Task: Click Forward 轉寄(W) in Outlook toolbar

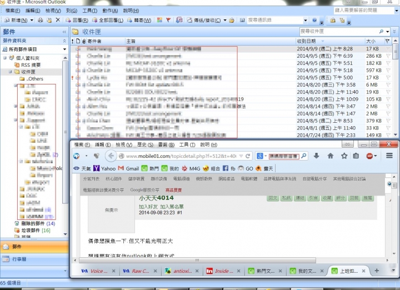Action: tap(139, 20)
